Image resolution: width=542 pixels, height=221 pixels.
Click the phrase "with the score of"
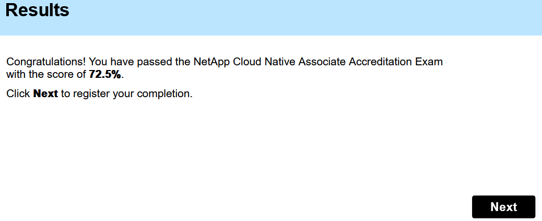[x=46, y=75]
